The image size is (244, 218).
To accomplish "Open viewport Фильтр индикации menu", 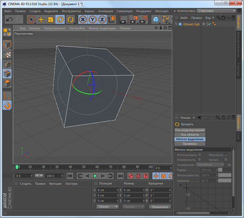I will 102,28.
